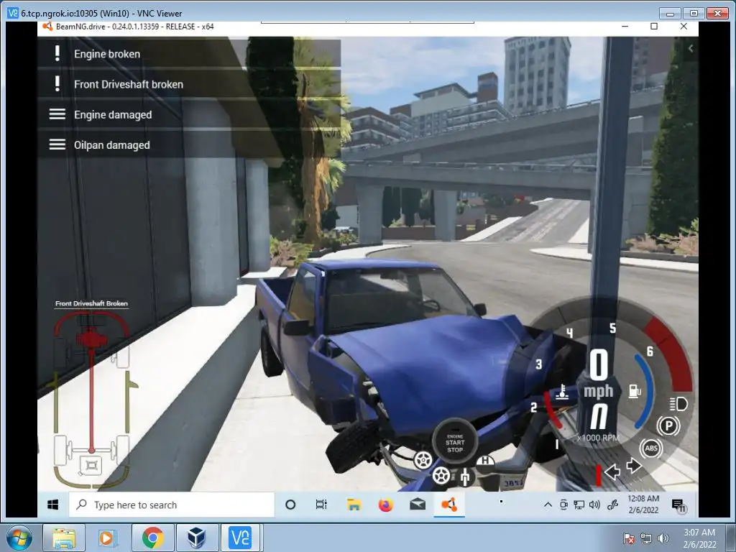Click the Meet Now tray icon
Screen dimensions: 736x552
(x=563, y=505)
